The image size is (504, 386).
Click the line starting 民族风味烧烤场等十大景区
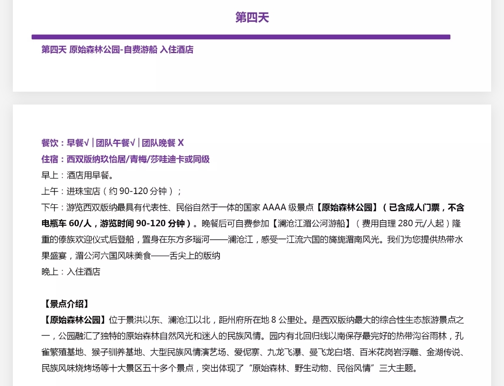click(x=230, y=368)
